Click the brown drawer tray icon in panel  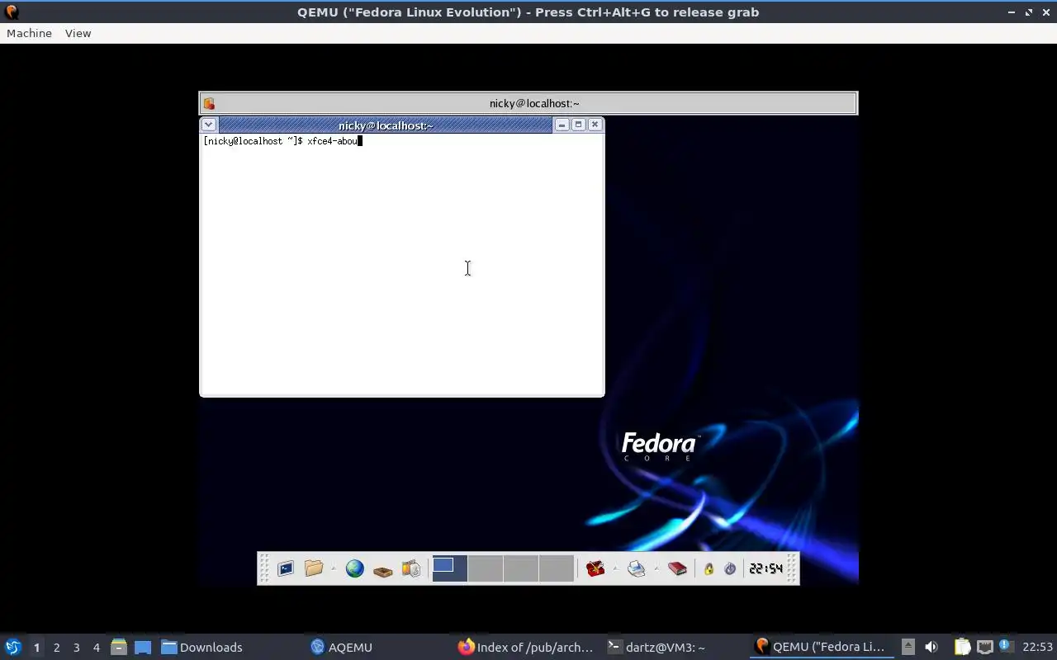[382, 569]
